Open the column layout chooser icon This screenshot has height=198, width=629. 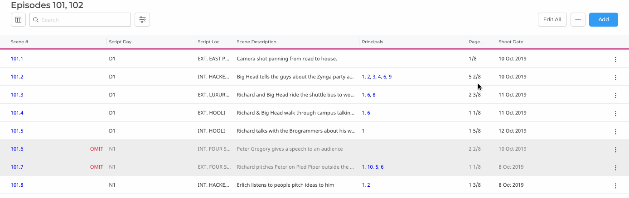[18, 20]
